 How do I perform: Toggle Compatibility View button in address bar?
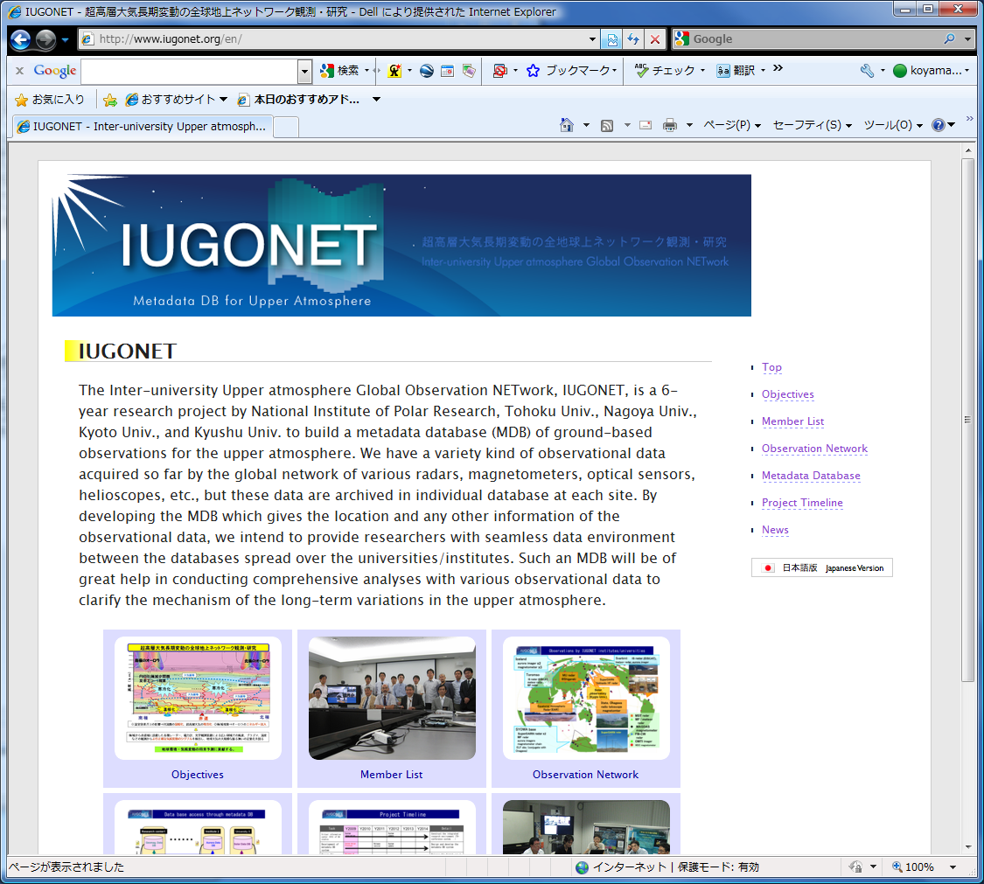[611, 39]
